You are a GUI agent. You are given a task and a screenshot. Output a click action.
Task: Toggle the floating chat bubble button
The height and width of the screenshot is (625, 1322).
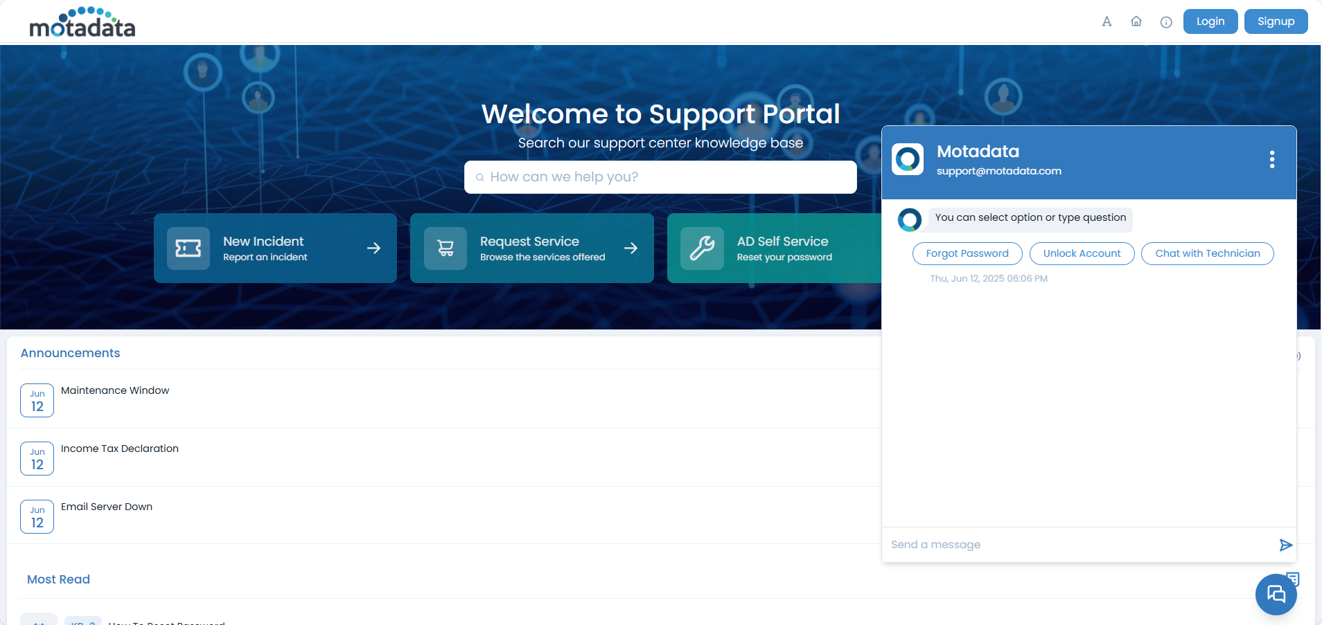point(1276,594)
